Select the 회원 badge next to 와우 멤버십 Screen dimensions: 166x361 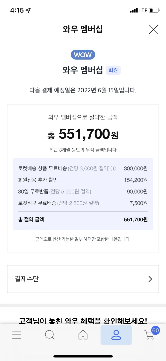click(113, 70)
